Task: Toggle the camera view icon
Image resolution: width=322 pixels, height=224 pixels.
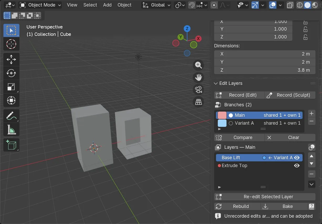Action: pyautogui.click(x=198, y=90)
